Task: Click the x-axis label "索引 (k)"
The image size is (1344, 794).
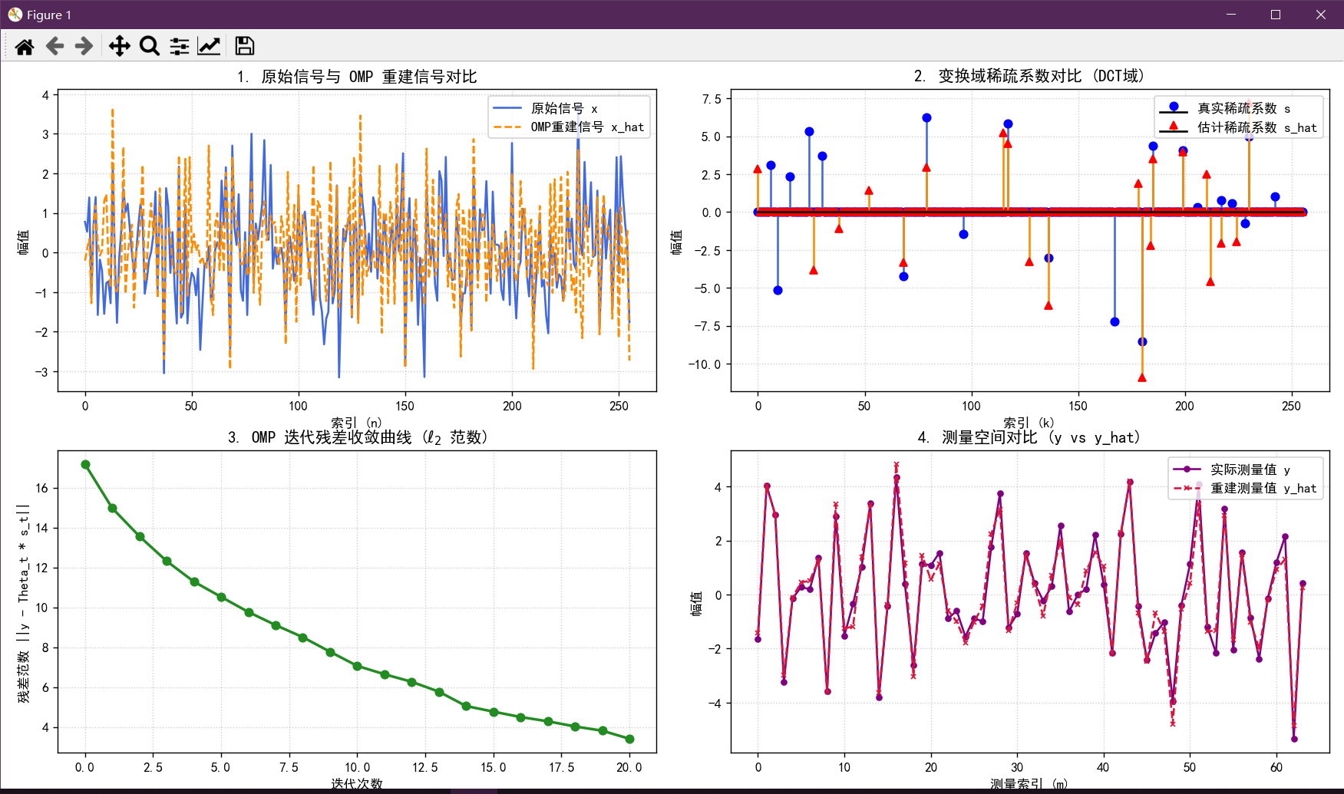Action: [1029, 423]
